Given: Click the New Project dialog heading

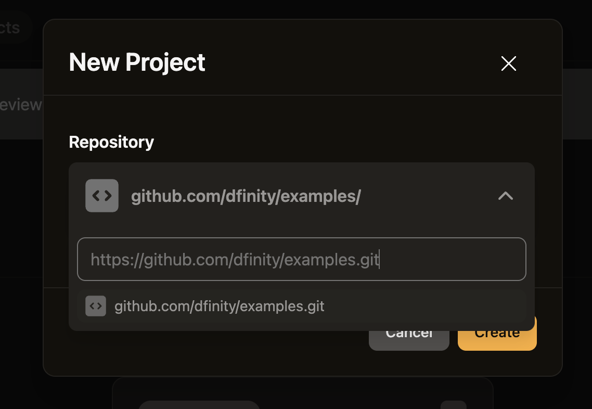Looking at the screenshot, I should click(137, 62).
